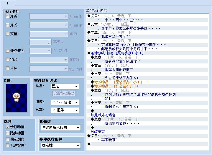The width and height of the screenshot is (212, 155).
Task: Enable the second 开关 condition checkbox
Action: (x=7, y=25)
